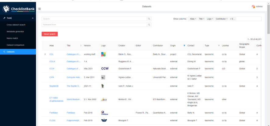Click the Tools wrench icon
Viewport: 270px width, 126px height.
[4, 18]
